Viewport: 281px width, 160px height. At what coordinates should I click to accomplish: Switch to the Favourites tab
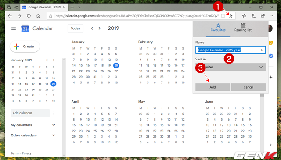point(218,28)
